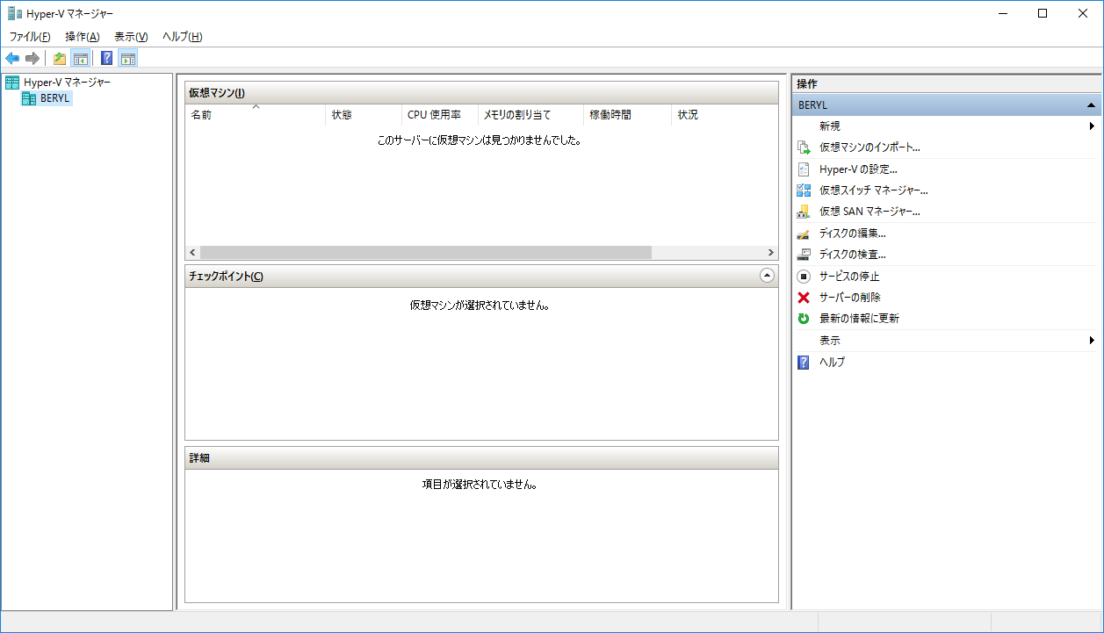Viewport: 1104px width, 633px height.
Task: Expand the 表示 submenu arrow in actions
Action: pos(1092,341)
